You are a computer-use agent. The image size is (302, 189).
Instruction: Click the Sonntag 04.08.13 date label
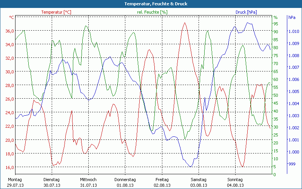pos(235,182)
